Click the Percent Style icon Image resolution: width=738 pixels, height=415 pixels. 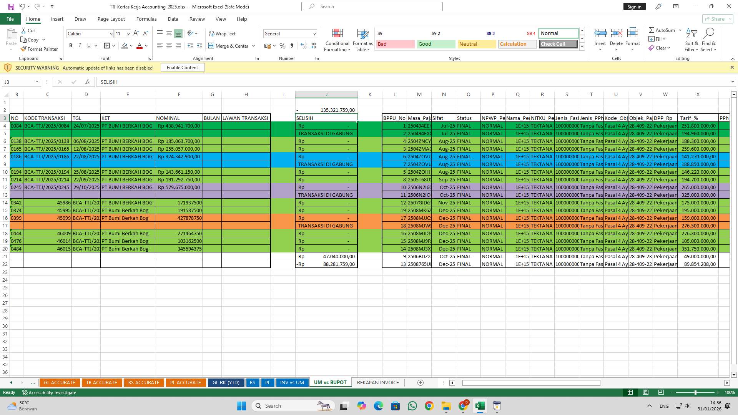coord(283,46)
